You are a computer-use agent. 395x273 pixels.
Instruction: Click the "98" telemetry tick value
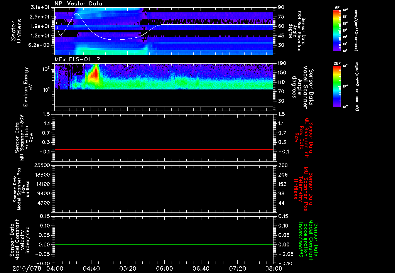[x=281, y=194]
